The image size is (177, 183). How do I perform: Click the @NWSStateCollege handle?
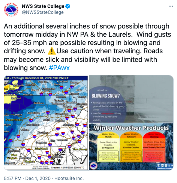click(43, 12)
